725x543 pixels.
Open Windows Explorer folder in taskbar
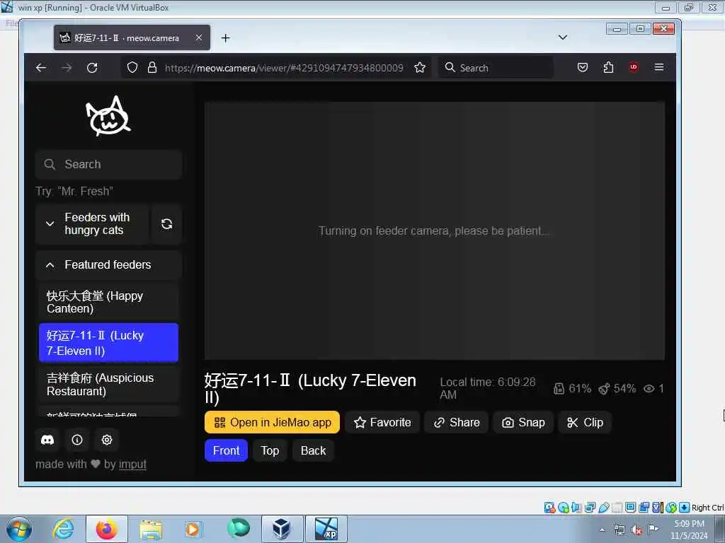[151, 530]
